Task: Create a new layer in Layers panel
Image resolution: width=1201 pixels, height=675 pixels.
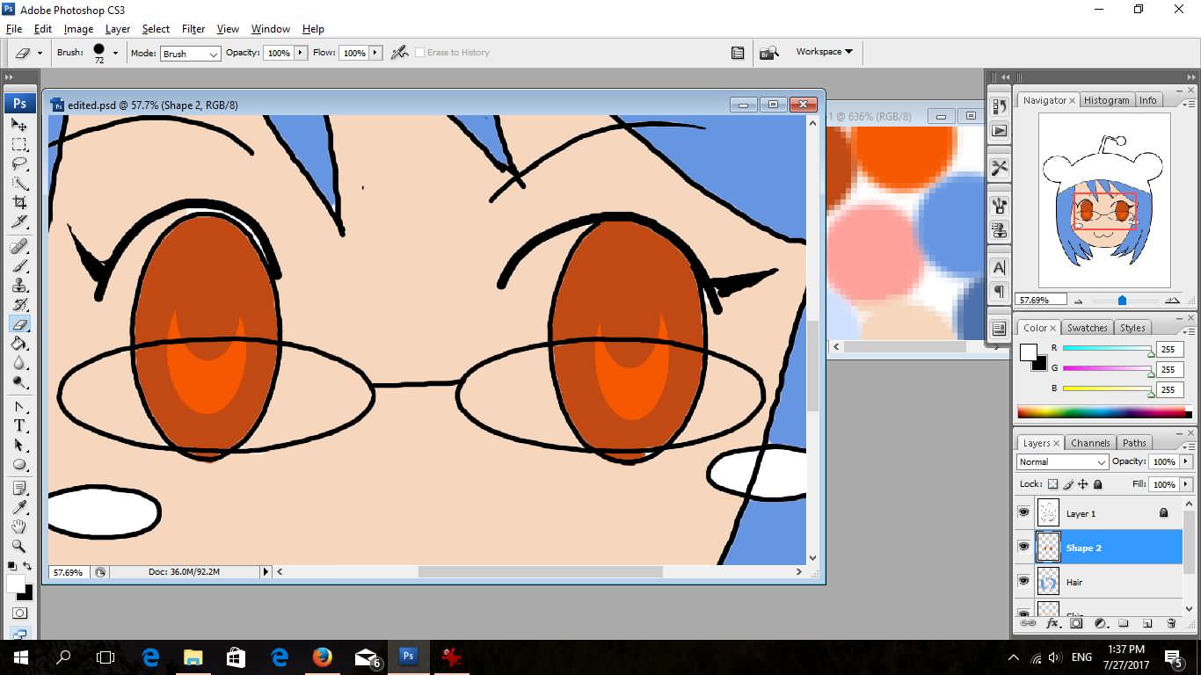Action: click(x=1147, y=623)
